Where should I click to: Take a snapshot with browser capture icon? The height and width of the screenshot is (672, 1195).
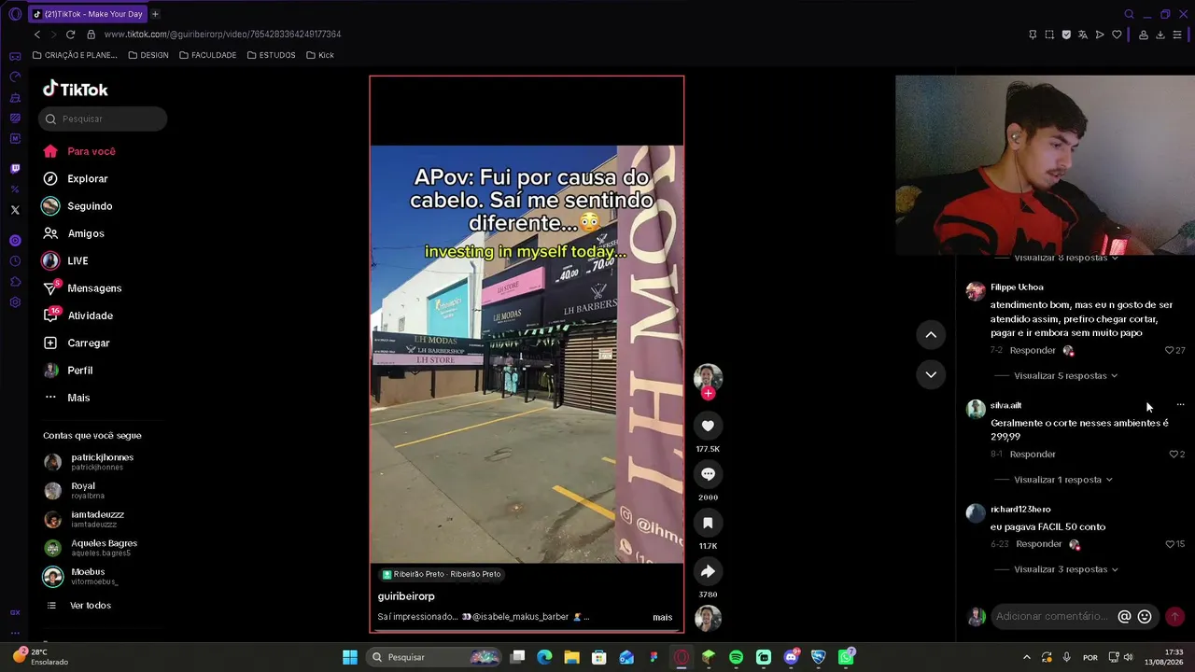coord(1049,35)
